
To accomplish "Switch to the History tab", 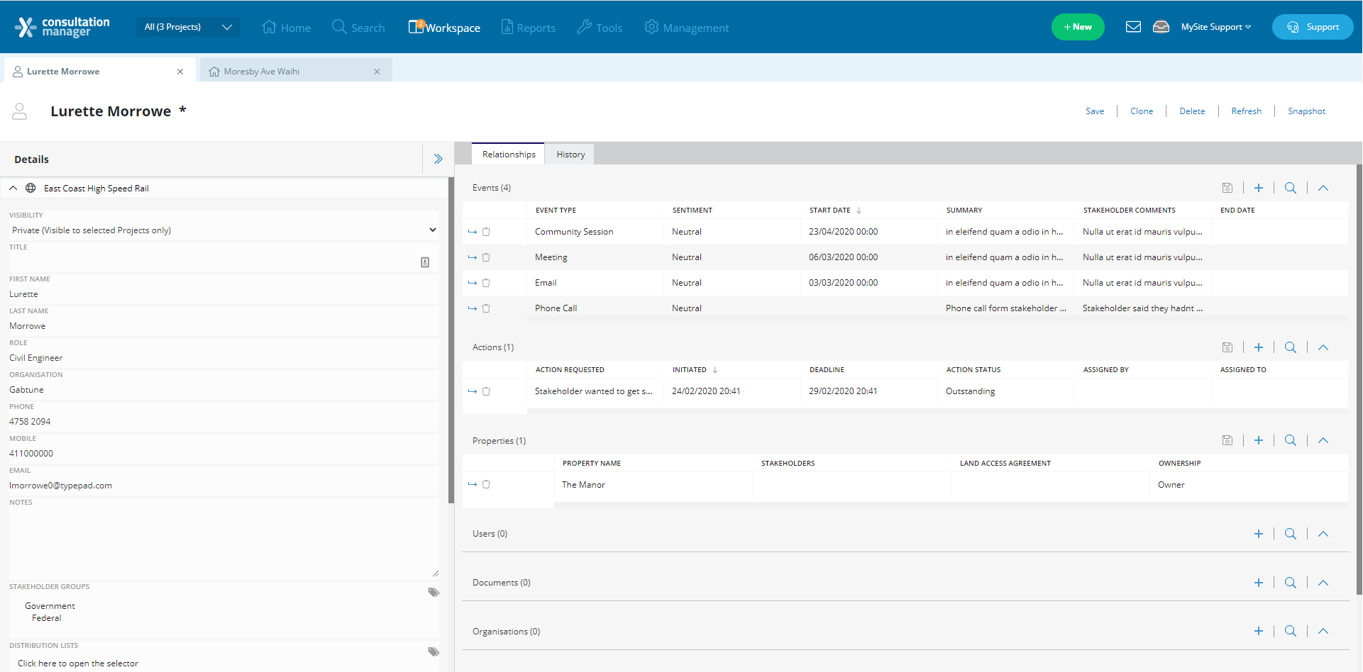I will coord(570,155).
